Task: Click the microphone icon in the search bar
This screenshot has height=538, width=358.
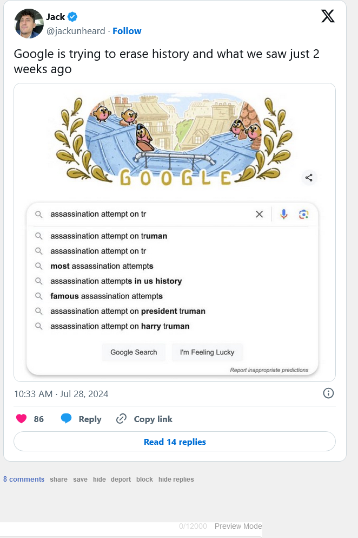Action: (283, 214)
